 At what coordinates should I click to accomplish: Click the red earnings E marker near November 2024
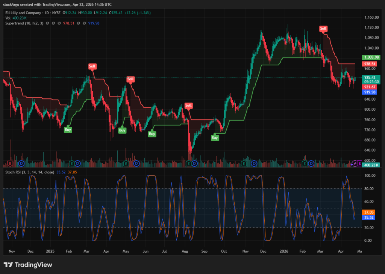(x=10, y=163)
